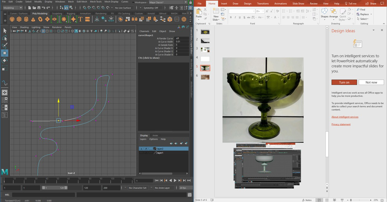Screen dimensions: 387x202
Task: Toggle visibility box for layer1
Action: tap(141, 153)
